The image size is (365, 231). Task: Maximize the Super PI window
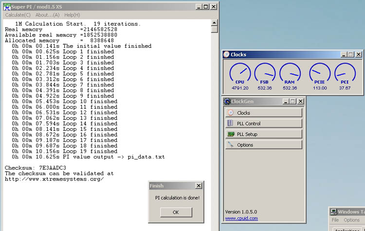(x=206, y=7)
